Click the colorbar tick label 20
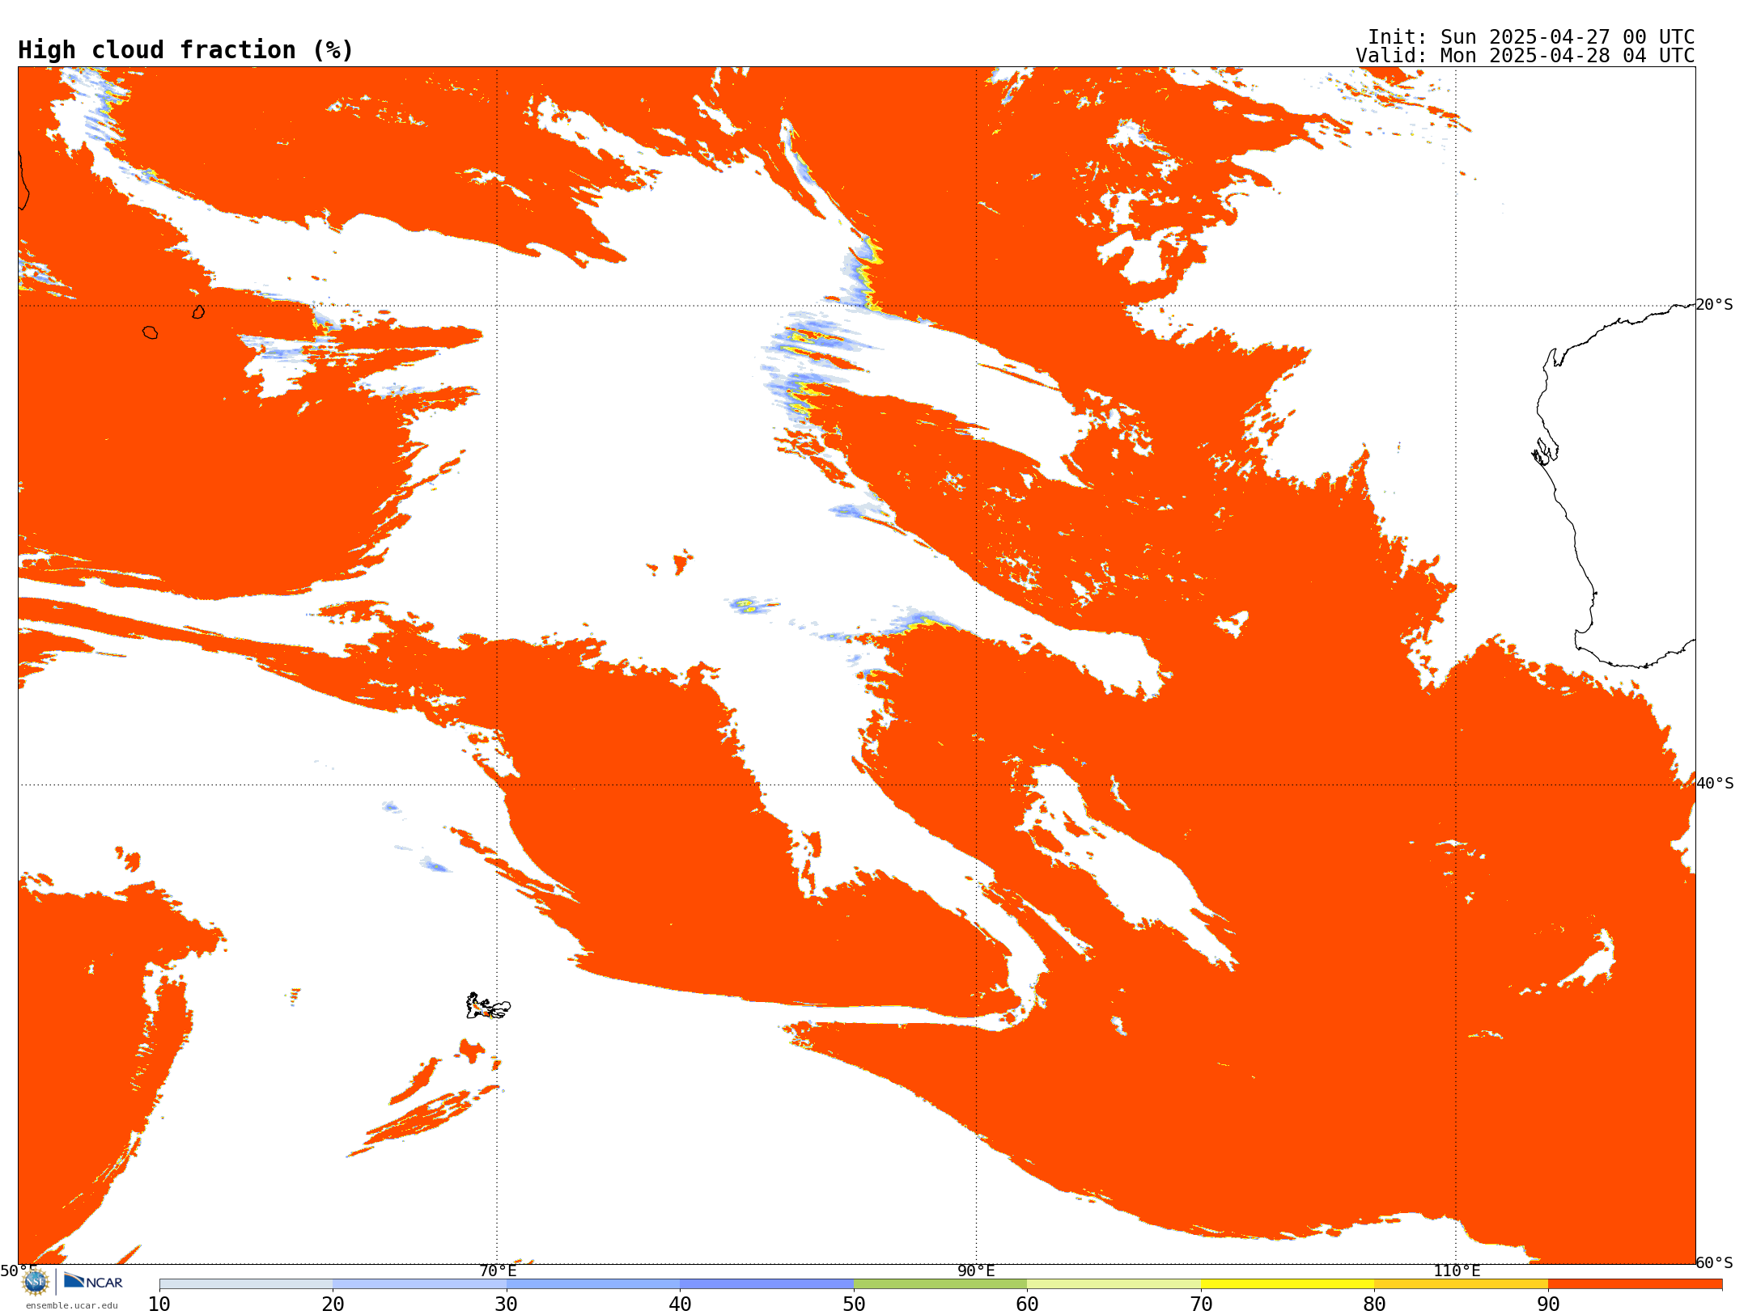 point(333,1304)
